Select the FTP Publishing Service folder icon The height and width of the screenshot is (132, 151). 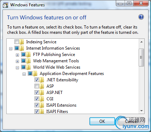pyautogui.click(x=29, y=55)
